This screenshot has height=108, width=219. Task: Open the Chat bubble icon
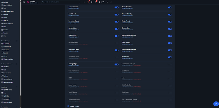click(2, 36)
